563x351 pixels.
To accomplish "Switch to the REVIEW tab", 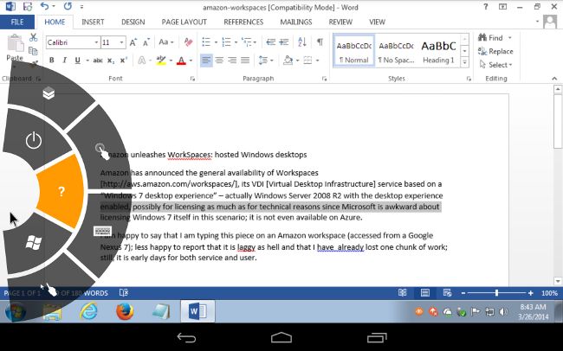I will coord(340,22).
